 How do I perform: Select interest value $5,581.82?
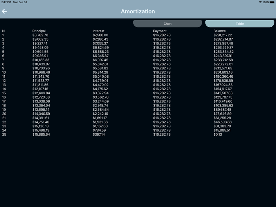click(100, 68)
